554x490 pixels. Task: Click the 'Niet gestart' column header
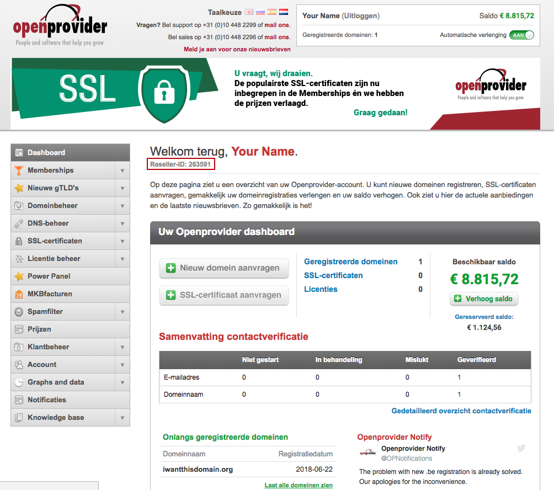tap(260, 360)
